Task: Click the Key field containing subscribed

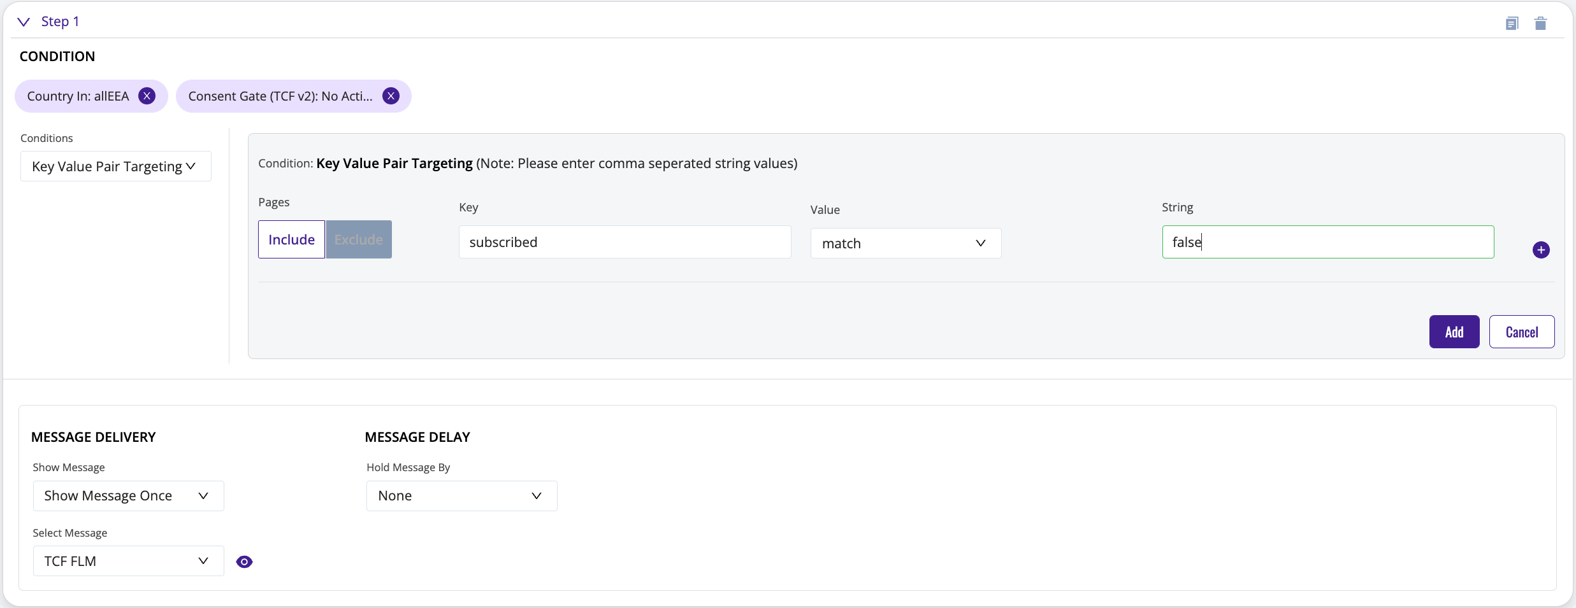Action: pos(624,242)
